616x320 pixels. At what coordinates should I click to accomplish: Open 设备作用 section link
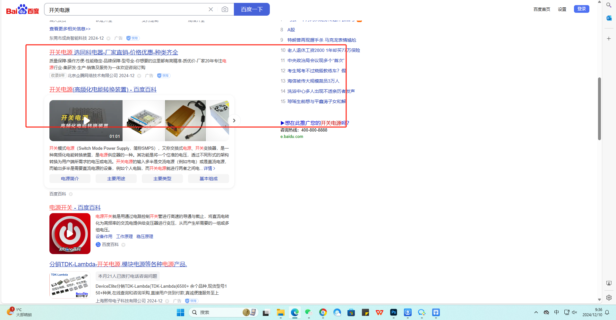pyautogui.click(x=104, y=236)
